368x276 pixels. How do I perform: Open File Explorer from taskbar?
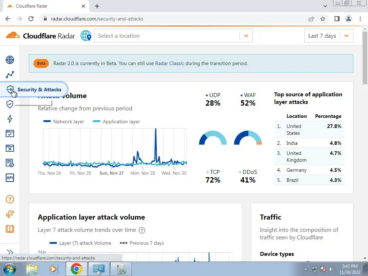(x=32, y=269)
